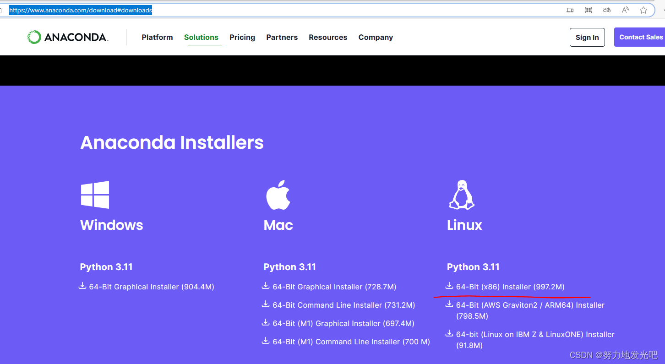Viewport: 665px width, 364px height.
Task: Open the Platform menu
Action: click(157, 37)
